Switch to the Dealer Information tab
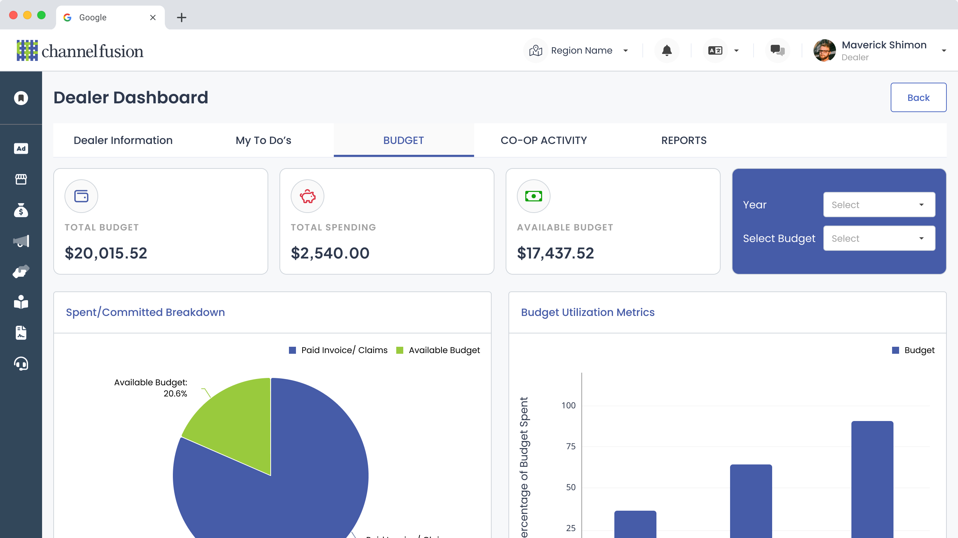 (x=123, y=140)
